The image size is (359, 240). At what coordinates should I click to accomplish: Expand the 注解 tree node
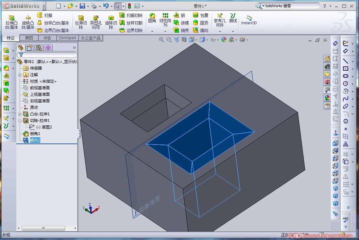pos(20,75)
